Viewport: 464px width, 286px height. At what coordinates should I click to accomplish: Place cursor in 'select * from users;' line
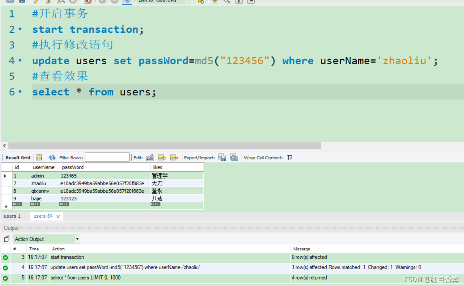pos(94,92)
